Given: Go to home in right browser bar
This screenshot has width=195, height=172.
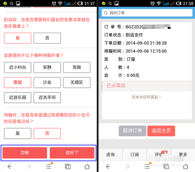Looking at the screenshot, I should click(186, 167).
